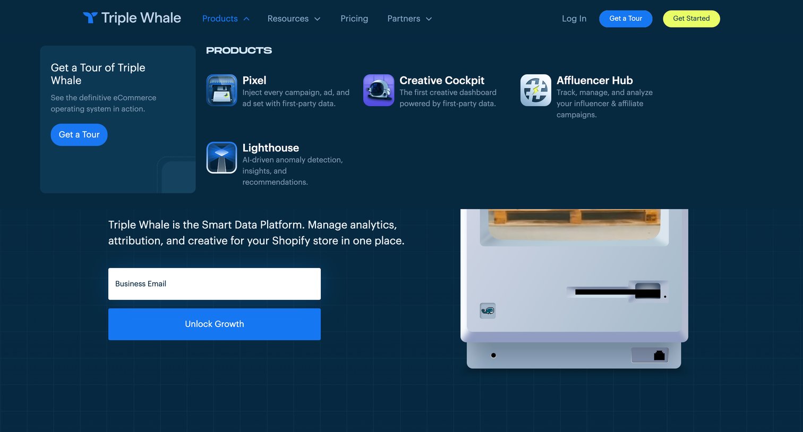Choose the Lighthouse beam icon

221,158
